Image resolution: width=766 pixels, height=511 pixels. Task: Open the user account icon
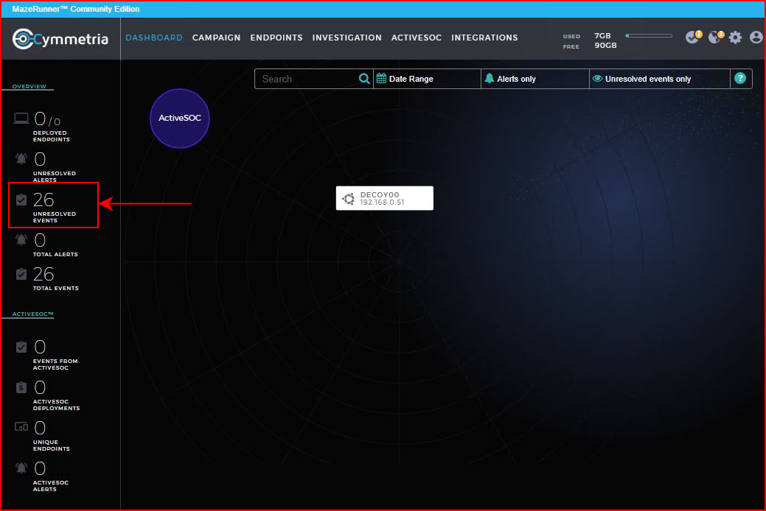(x=756, y=37)
